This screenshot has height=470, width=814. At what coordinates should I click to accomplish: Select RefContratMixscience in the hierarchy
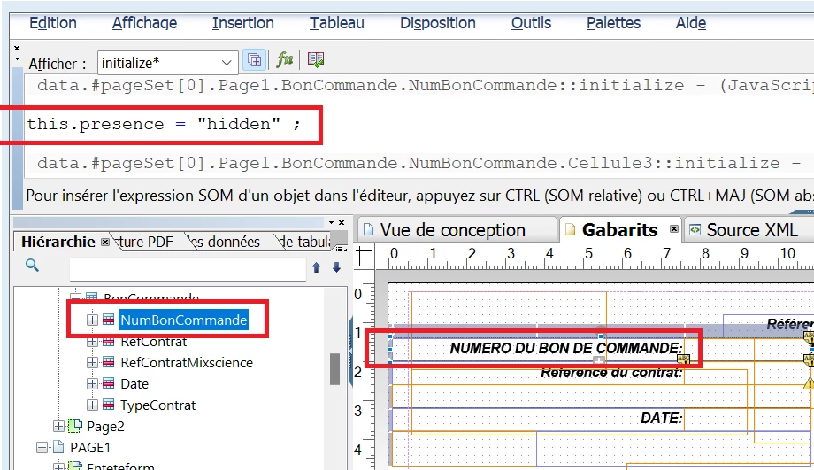[187, 363]
